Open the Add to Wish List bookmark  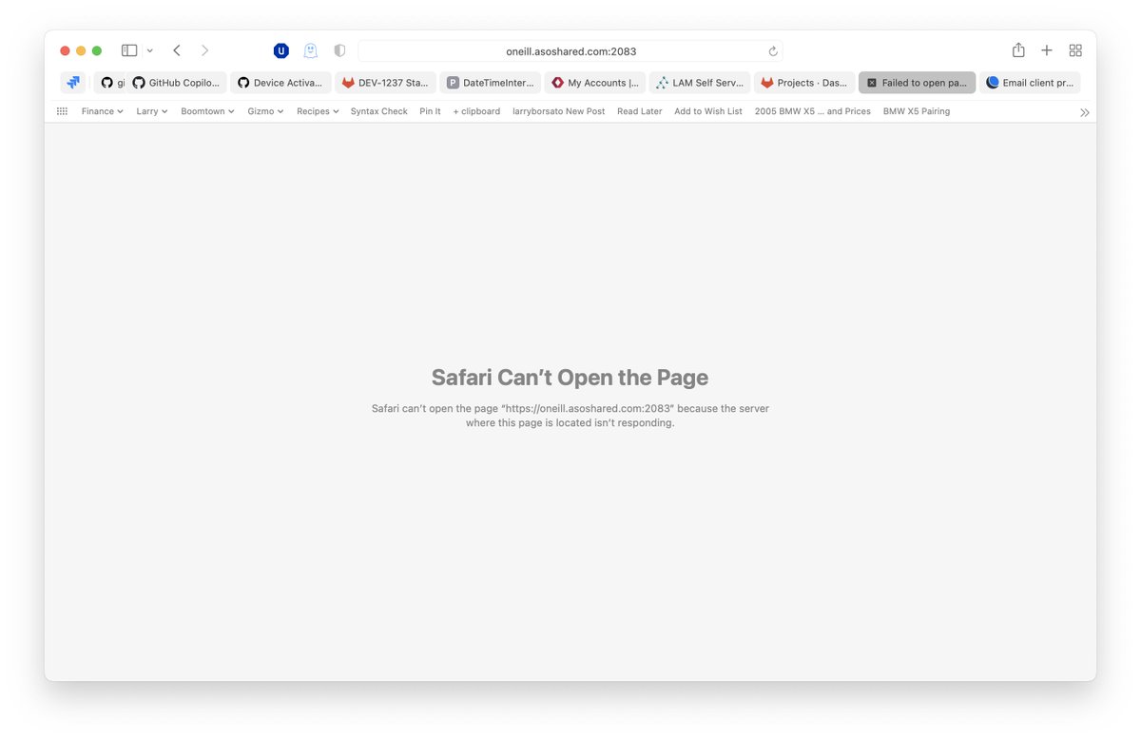tap(708, 111)
